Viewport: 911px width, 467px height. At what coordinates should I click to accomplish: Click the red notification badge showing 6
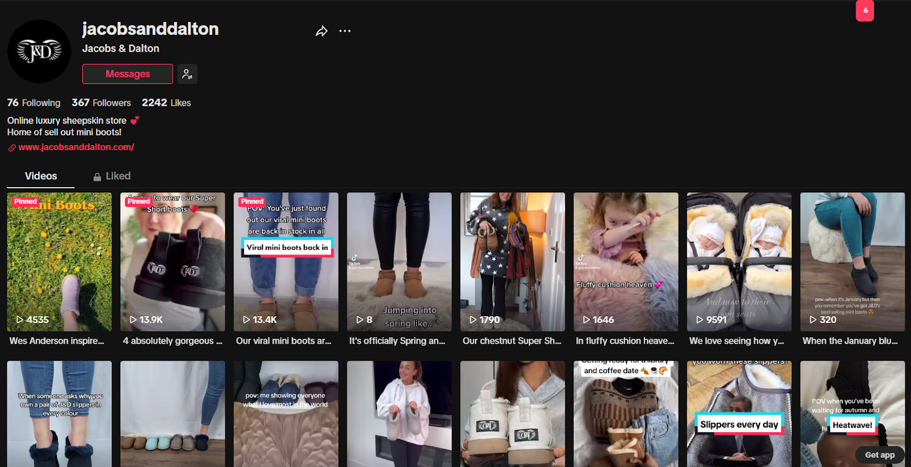(x=865, y=10)
